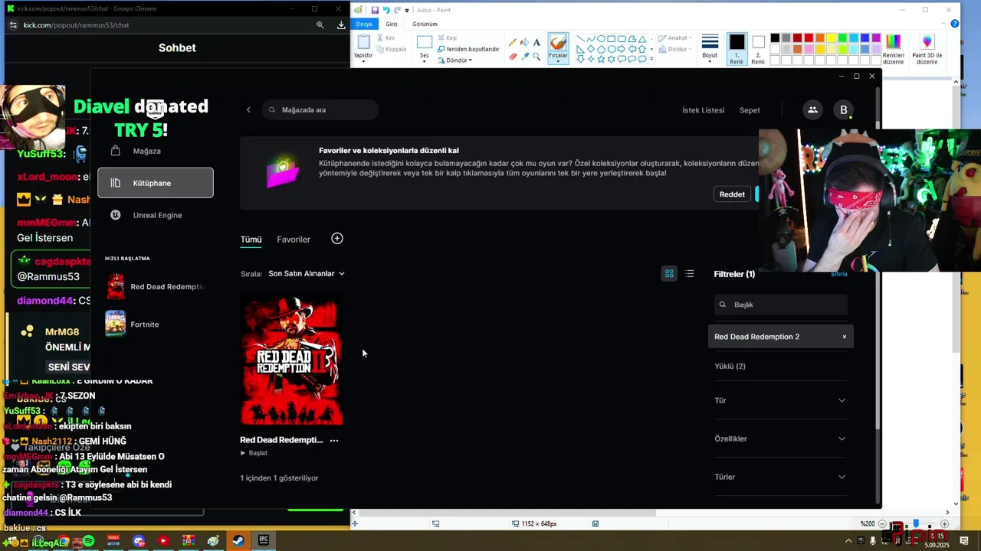The image size is (981, 551).
Task: Open the Boyut line size dropdown
Action: 710,47
